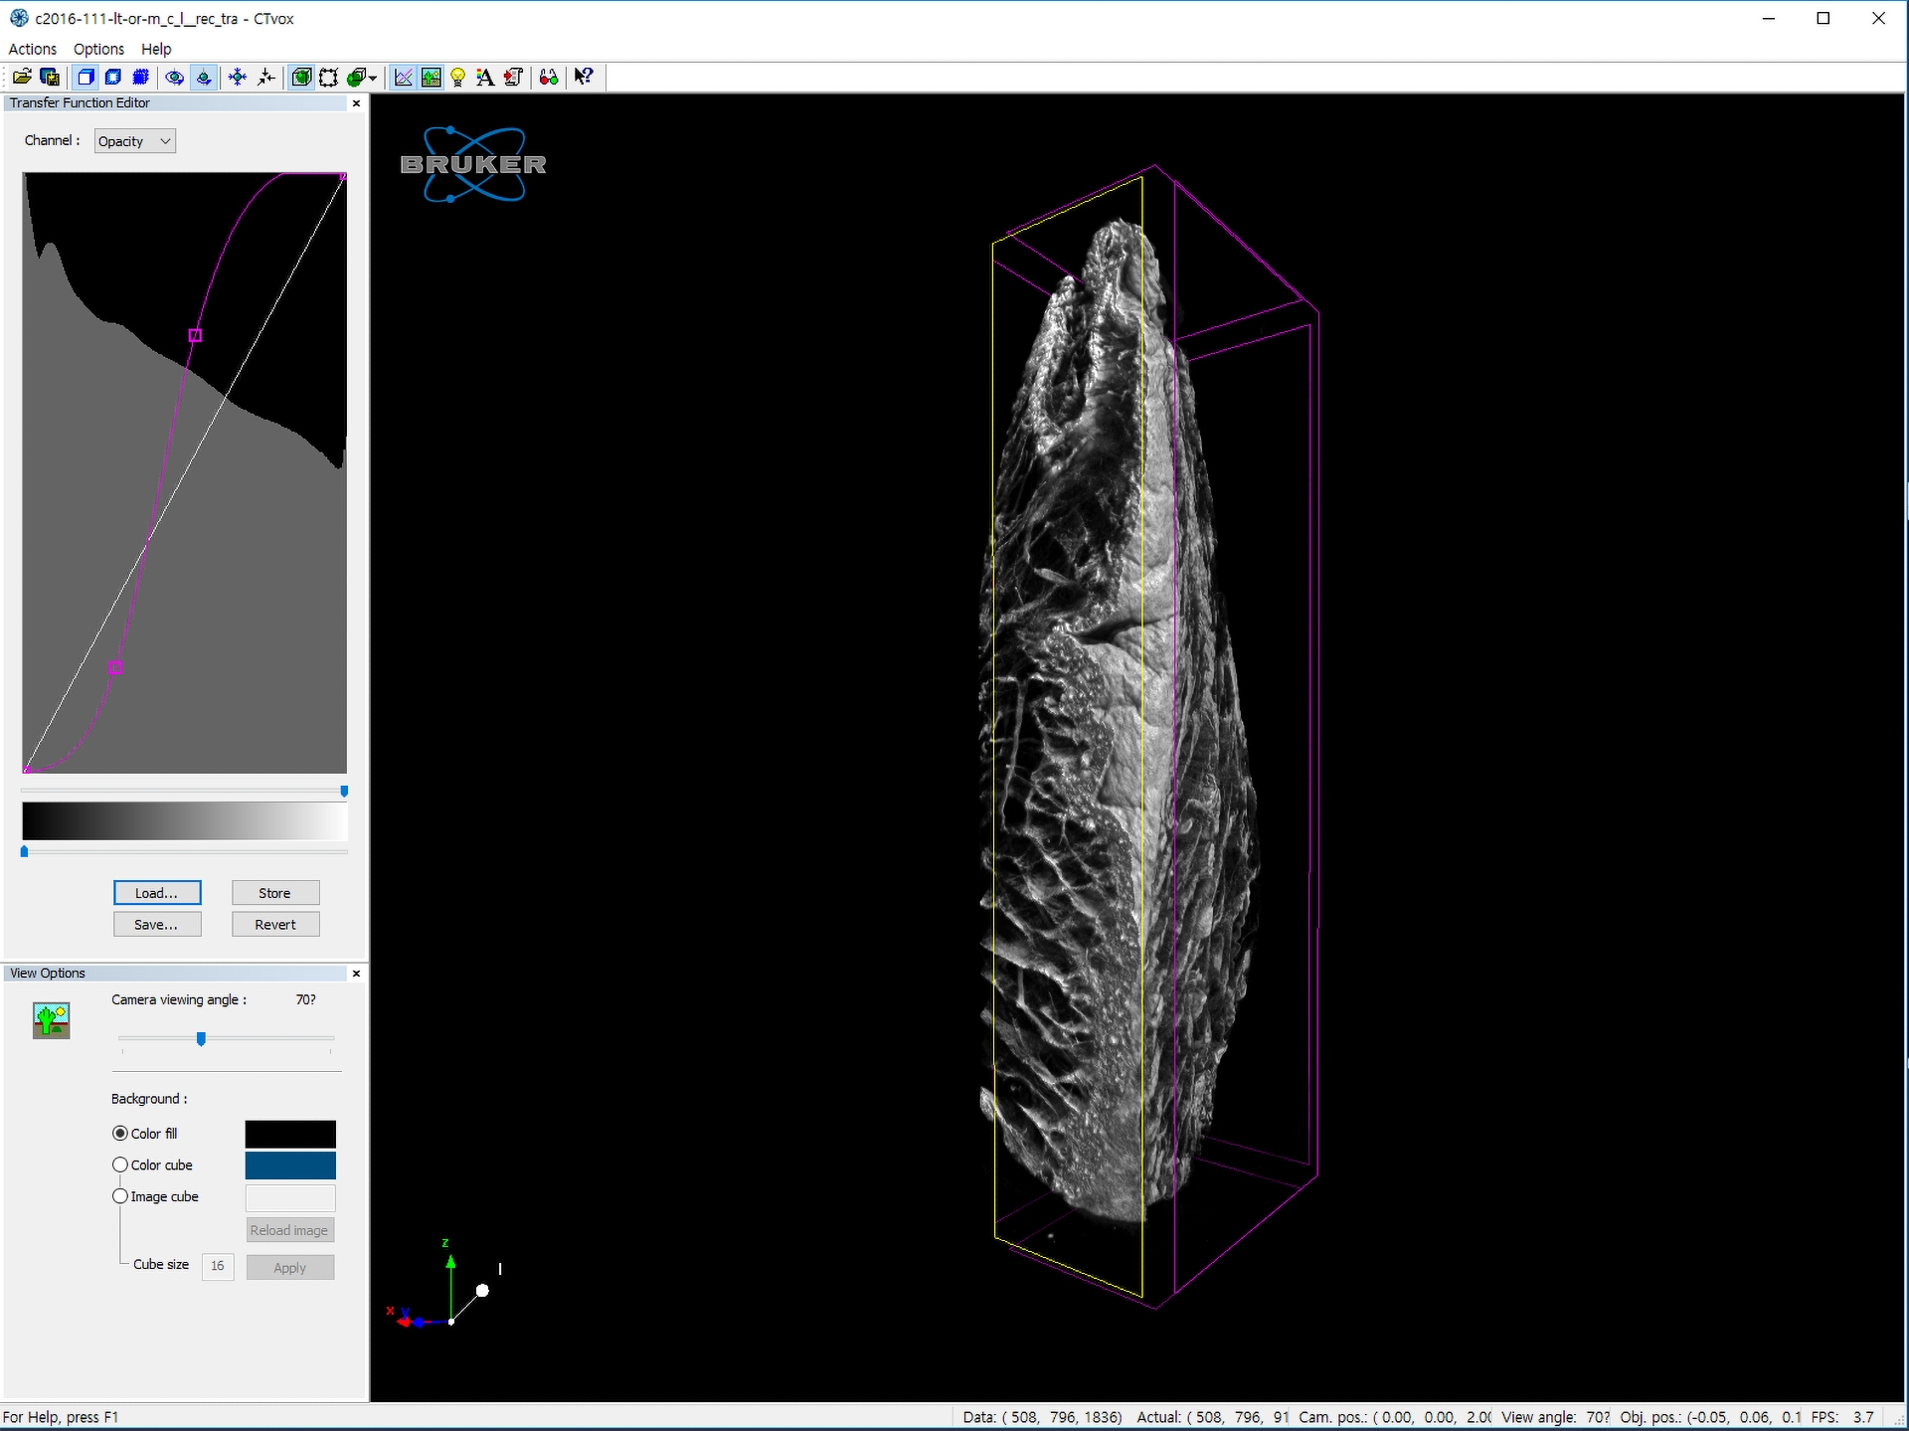Click the light bulb lighting icon
The height and width of the screenshot is (1431, 1909).
[458, 77]
